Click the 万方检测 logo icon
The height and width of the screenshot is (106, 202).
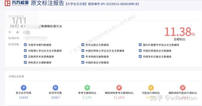(8, 3)
